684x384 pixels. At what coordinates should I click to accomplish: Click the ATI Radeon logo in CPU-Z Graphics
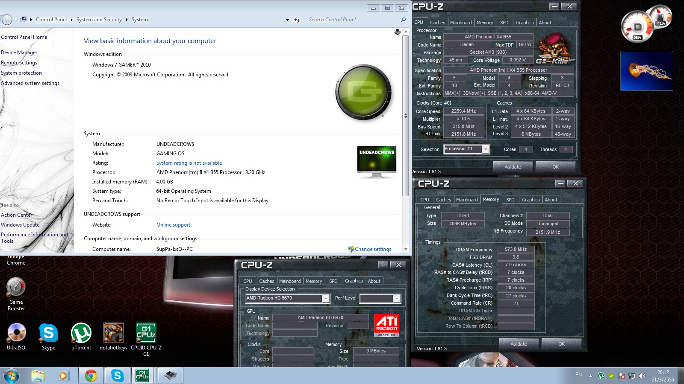386,325
